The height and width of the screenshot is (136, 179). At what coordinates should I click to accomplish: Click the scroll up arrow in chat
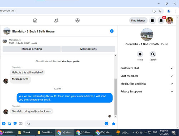coord(115,56)
